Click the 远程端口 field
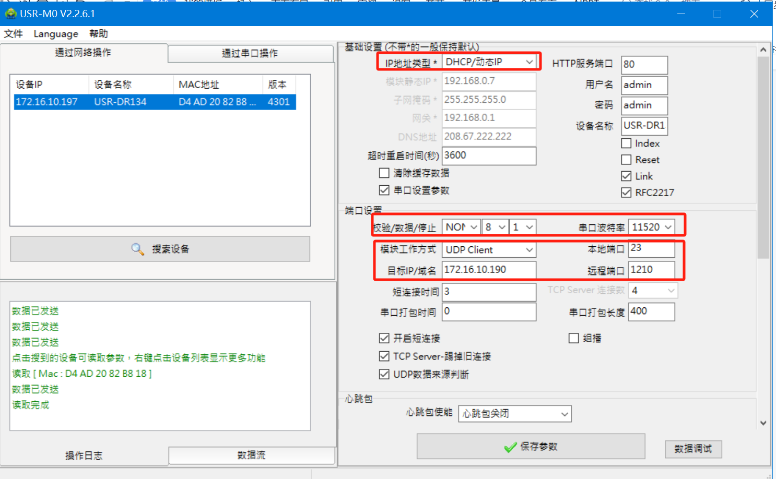Screen dimensions: 776x479 (651, 270)
